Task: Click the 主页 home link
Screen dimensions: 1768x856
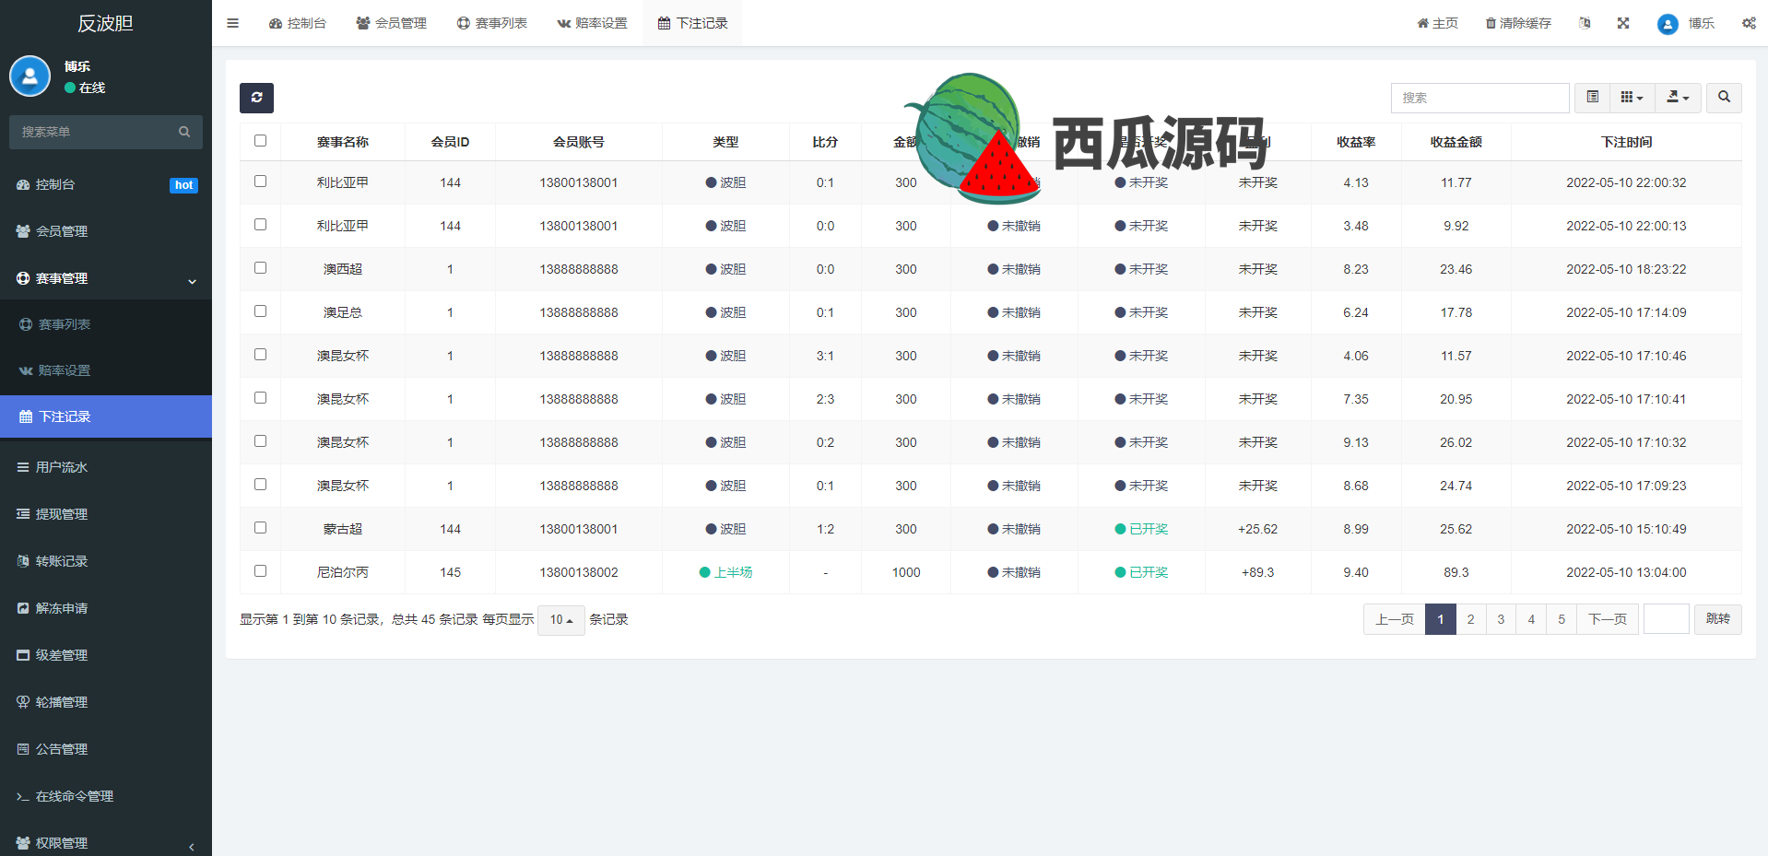Action: coord(1438,23)
